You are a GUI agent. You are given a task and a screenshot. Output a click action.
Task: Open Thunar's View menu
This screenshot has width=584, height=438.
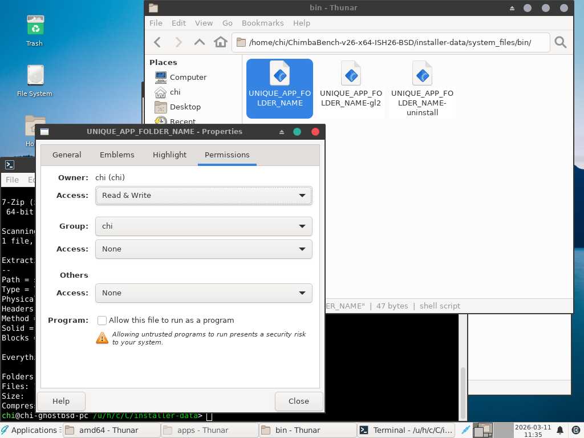click(204, 23)
